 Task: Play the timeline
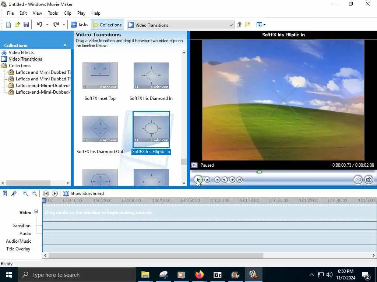pyautogui.click(x=55, y=194)
